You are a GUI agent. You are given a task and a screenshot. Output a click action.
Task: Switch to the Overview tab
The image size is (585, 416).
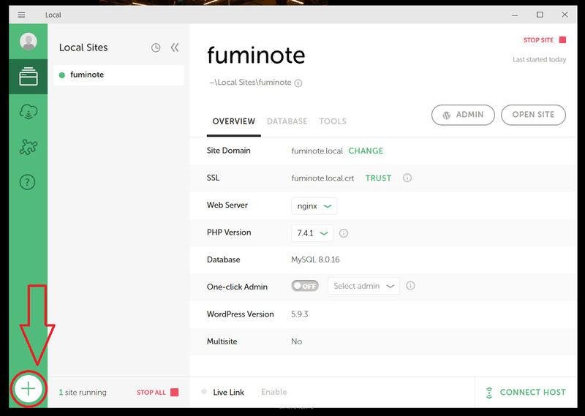[x=233, y=121]
